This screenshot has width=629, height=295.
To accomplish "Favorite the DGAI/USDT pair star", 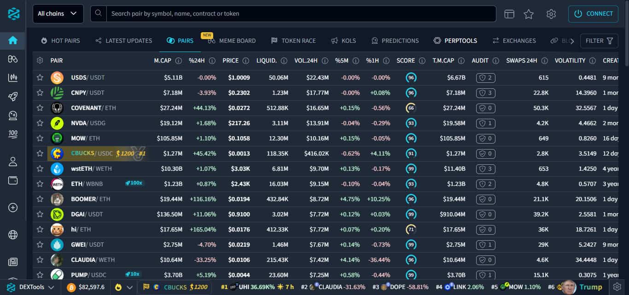I will tap(40, 214).
